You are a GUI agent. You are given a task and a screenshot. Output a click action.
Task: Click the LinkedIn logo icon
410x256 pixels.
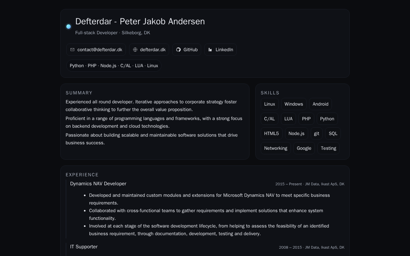pyautogui.click(x=210, y=50)
